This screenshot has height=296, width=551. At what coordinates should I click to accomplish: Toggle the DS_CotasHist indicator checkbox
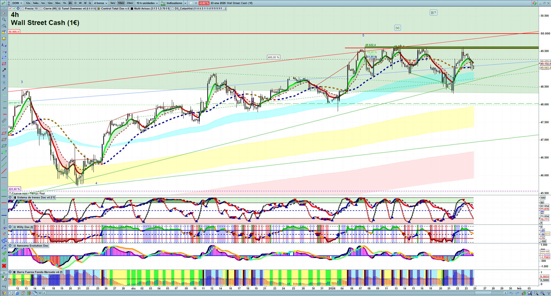click(x=172, y=9)
